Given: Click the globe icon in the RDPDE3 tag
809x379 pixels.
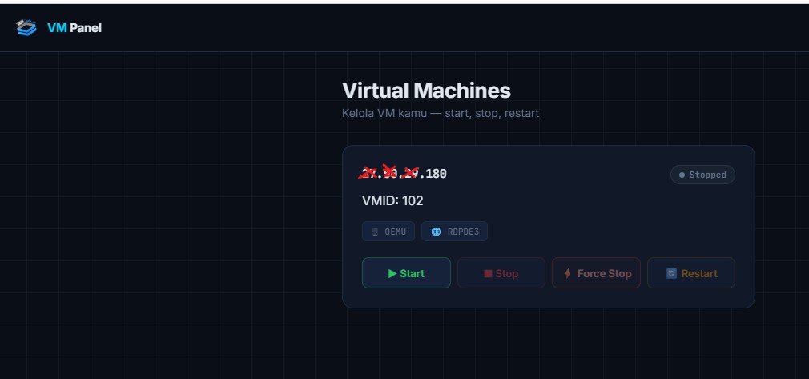Looking at the screenshot, I should click(436, 232).
